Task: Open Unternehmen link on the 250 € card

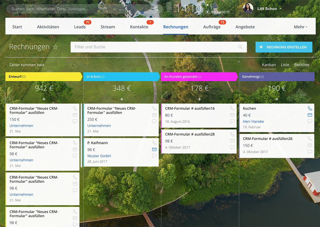Action: (99, 126)
